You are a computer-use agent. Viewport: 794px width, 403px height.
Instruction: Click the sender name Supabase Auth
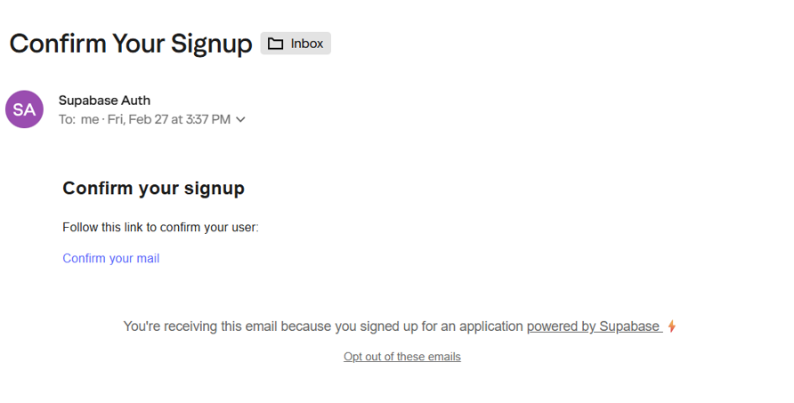(x=104, y=101)
